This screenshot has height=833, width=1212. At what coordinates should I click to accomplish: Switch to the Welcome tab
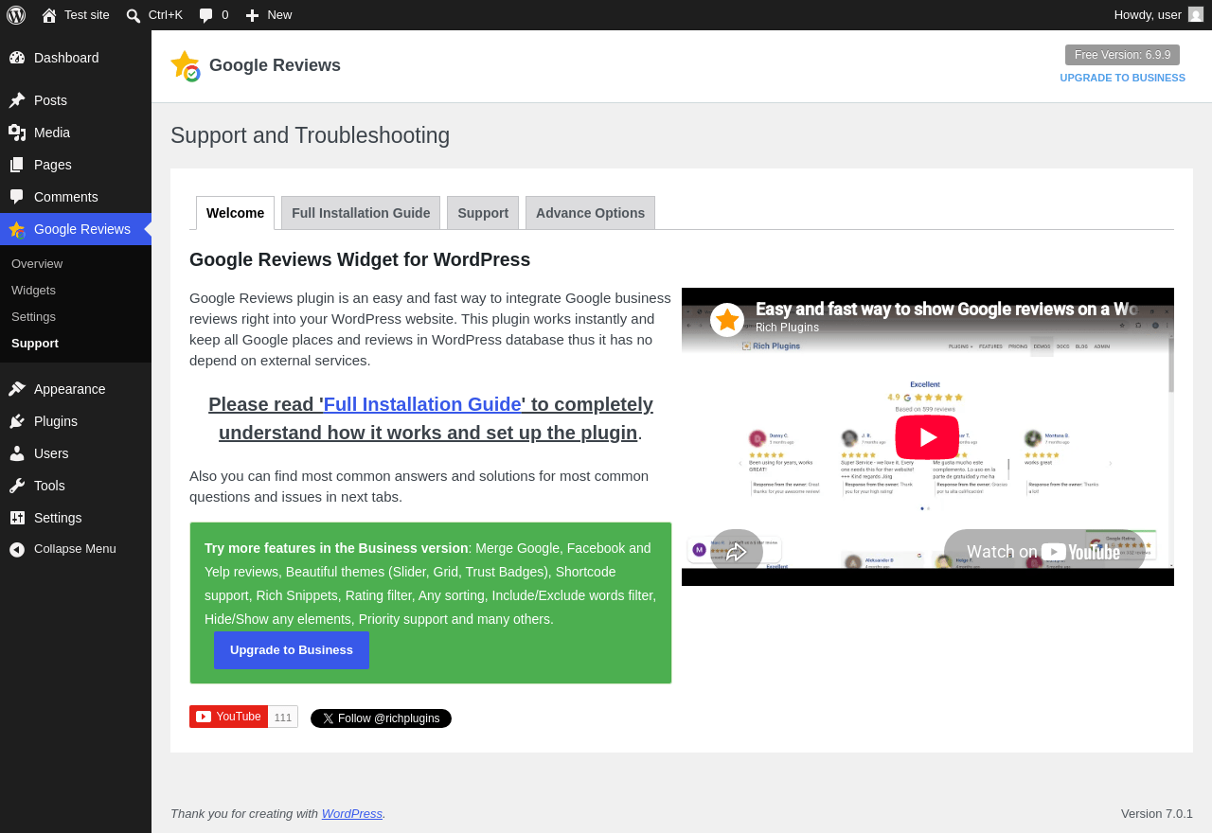(x=235, y=213)
